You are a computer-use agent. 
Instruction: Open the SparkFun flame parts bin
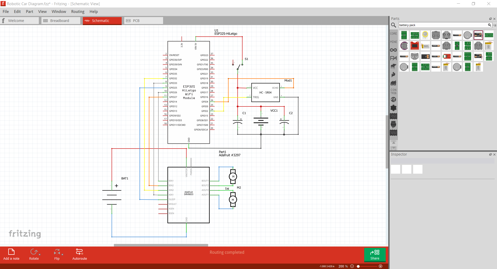tap(393, 75)
